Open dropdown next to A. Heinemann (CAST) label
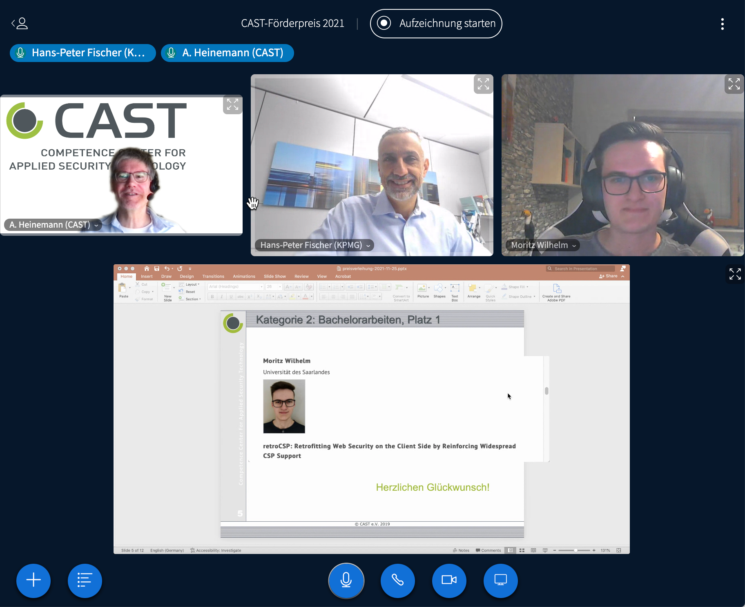745x607 pixels. [96, 225]
